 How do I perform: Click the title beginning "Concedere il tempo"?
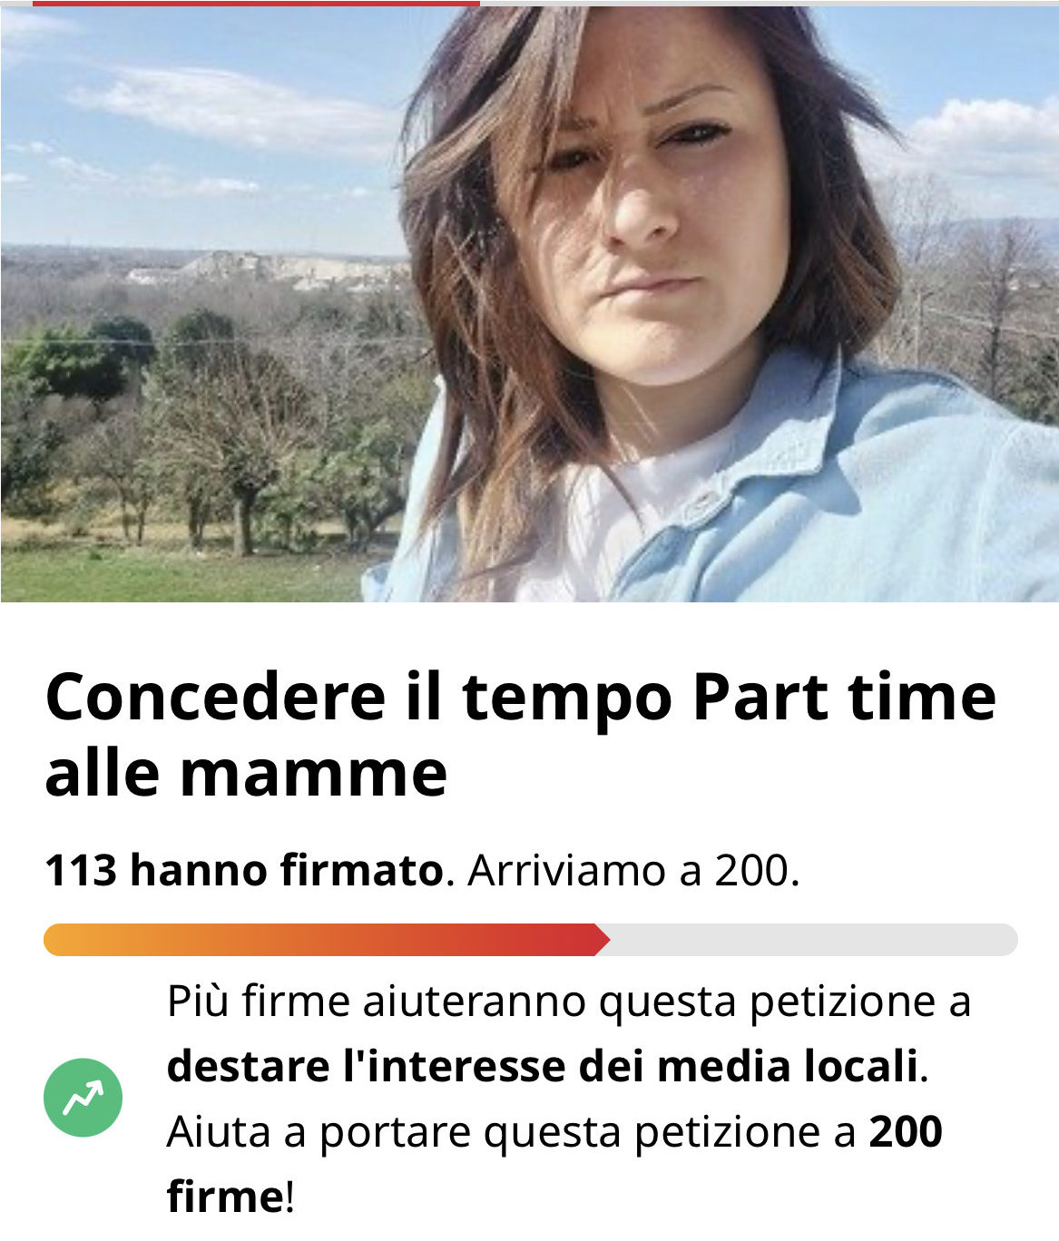(x=521, y=734)
